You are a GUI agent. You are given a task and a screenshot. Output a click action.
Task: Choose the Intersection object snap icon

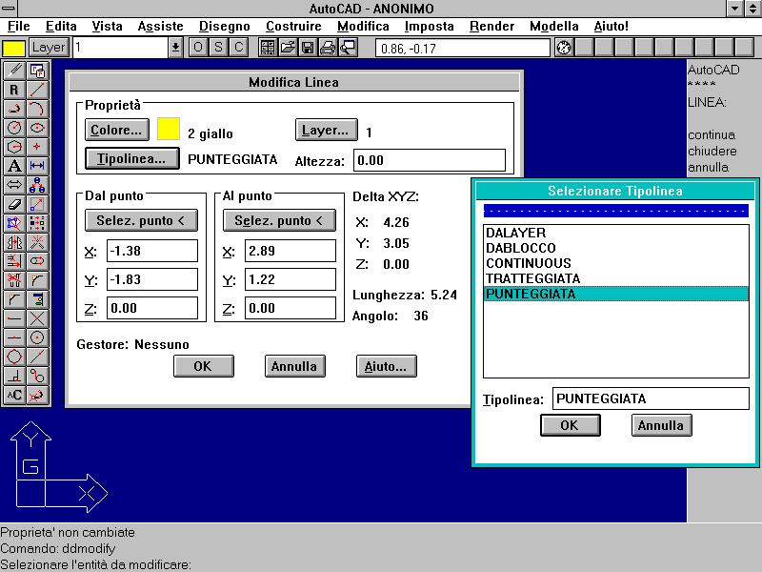(x=37, y=318)
